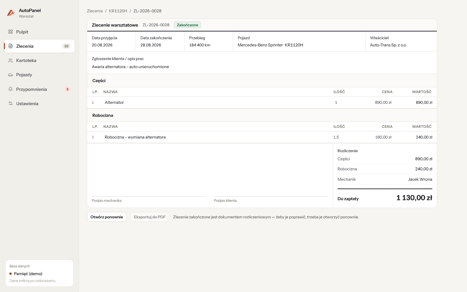Click the ZL-2026-0028 breadcrumb text
The height and width of the screenshot is (292, 467).
(148, 11)
